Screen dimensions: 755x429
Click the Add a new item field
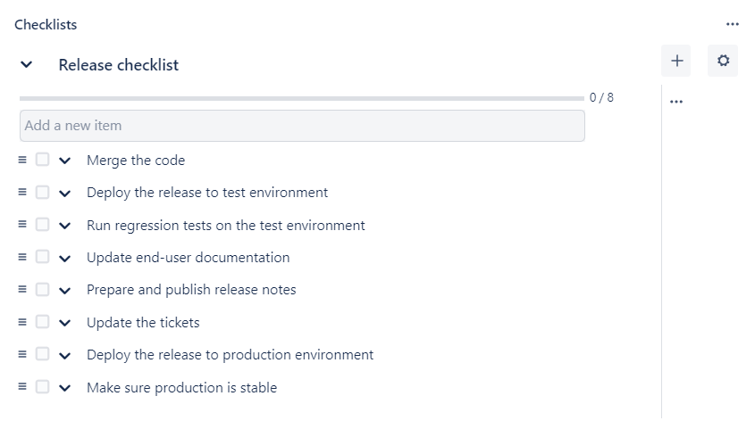302,126
